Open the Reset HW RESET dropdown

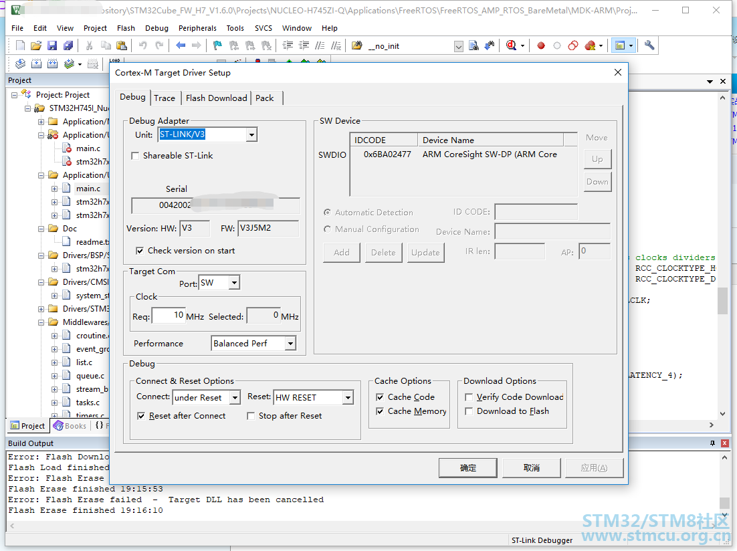348,398
